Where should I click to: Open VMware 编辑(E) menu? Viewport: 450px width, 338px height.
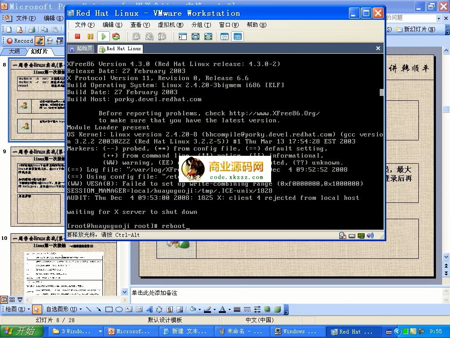(112, 25)
